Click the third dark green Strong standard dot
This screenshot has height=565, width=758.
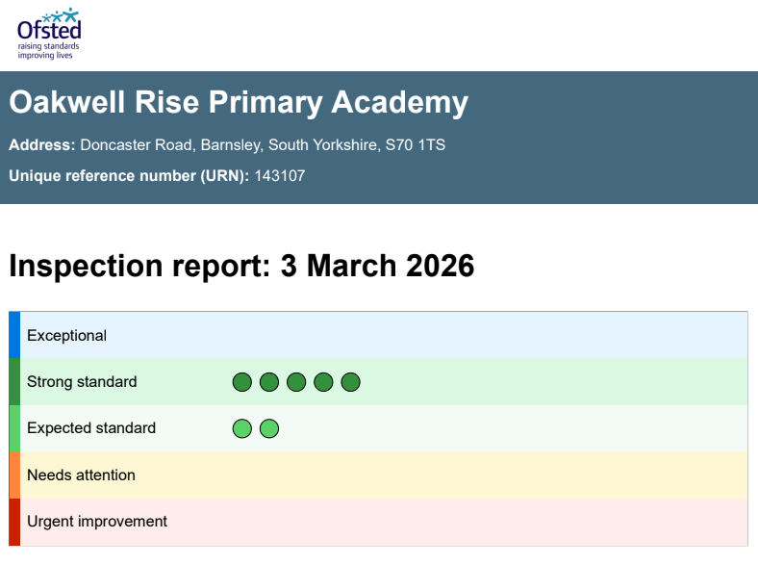[296, 382]
